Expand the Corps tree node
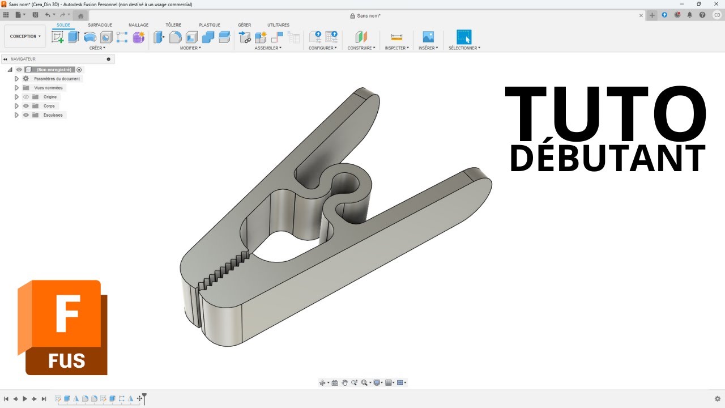 pyautogui.click(x=16, y=106)
